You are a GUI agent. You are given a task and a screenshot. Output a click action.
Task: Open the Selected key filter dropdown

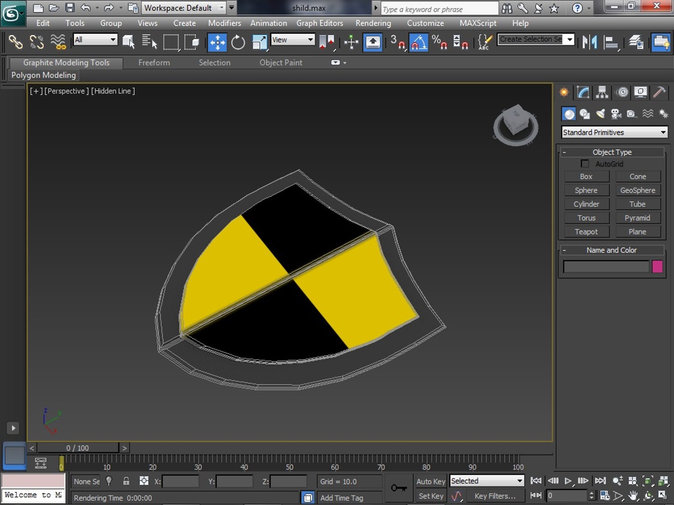point(487,481)
